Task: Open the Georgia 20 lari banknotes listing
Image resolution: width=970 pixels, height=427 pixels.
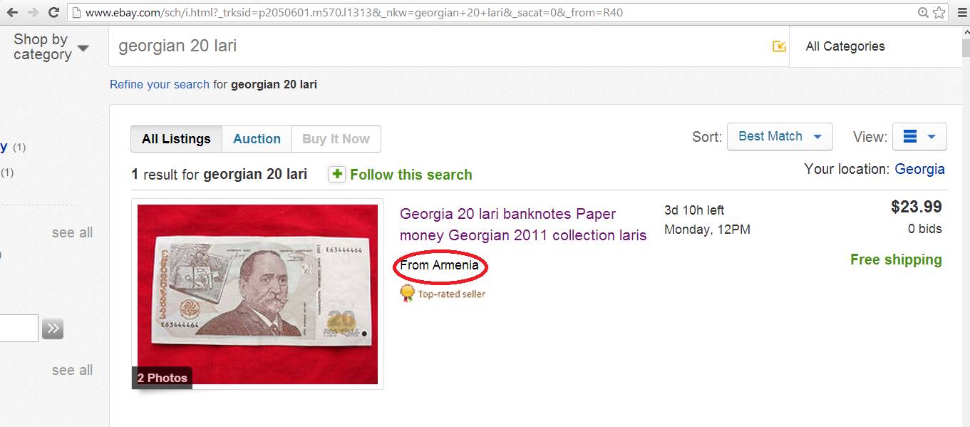Action: [523, 225]
